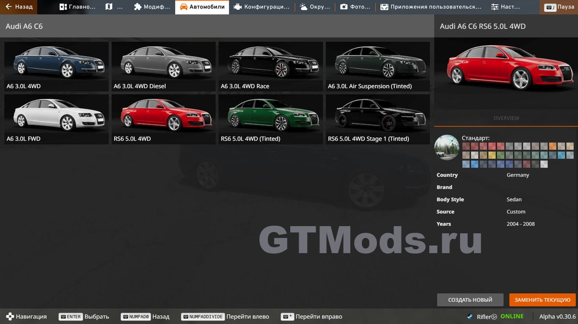Viewport: 578px width, 324px height.
Task: Click the Steam icon beside Rifler
Action: [x=470, y=316]
